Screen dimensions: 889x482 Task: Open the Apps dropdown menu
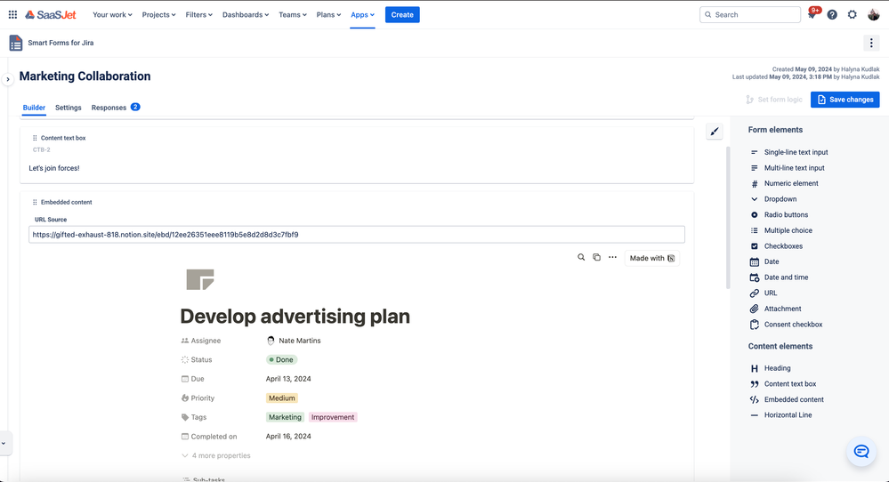362,15
